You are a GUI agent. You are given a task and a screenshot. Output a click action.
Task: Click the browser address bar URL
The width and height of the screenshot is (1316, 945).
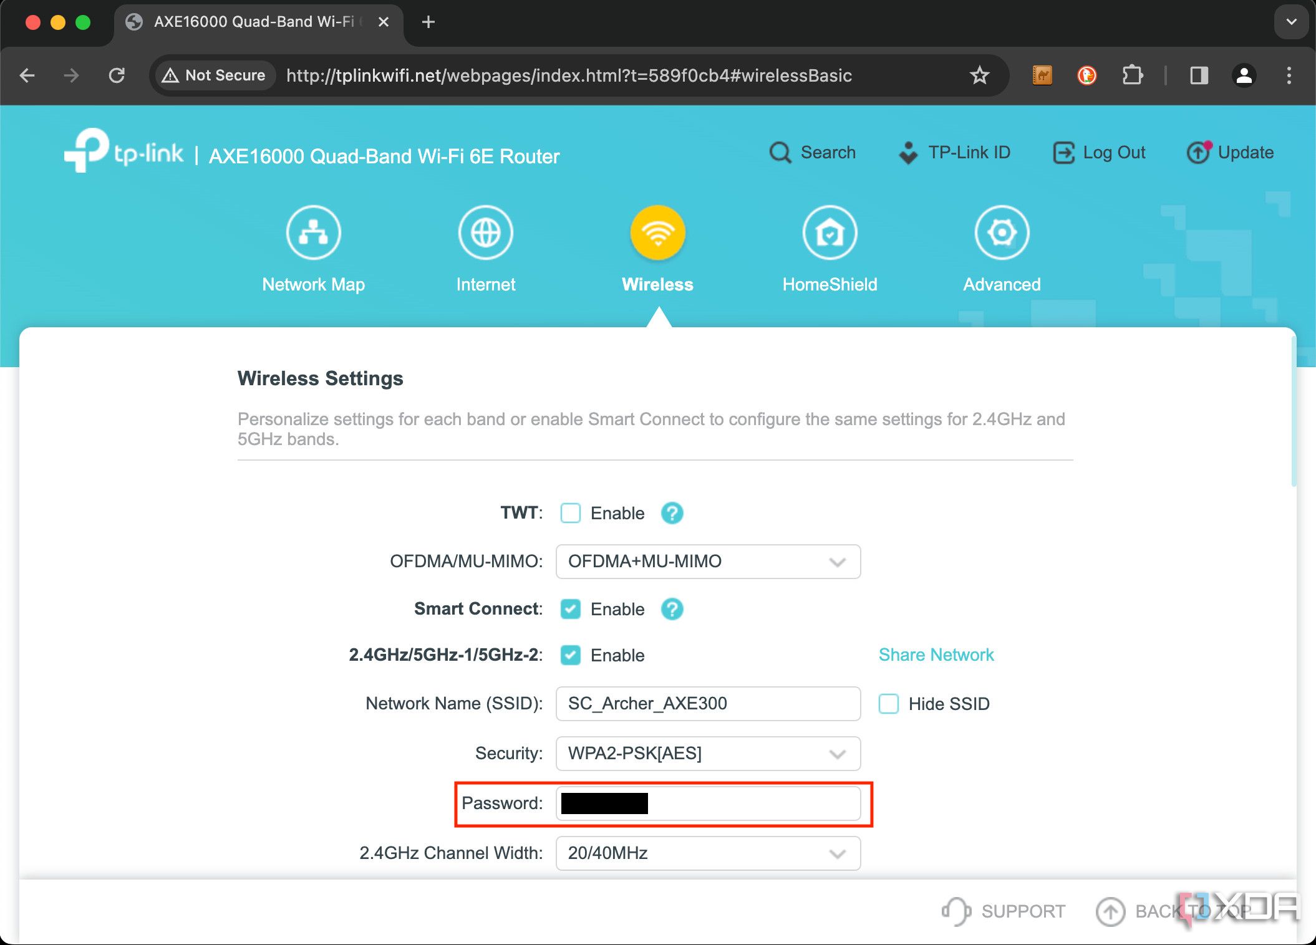point(569,75)
